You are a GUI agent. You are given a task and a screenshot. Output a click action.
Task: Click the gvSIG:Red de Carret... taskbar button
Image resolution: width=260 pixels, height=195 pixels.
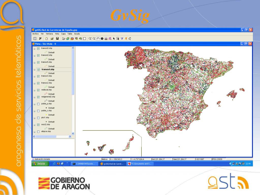click(x=112, y=164)
